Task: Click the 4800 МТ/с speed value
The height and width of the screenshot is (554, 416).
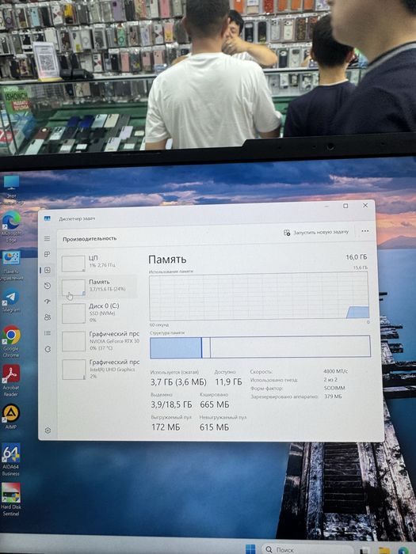Action: click(x=335, y=371)
